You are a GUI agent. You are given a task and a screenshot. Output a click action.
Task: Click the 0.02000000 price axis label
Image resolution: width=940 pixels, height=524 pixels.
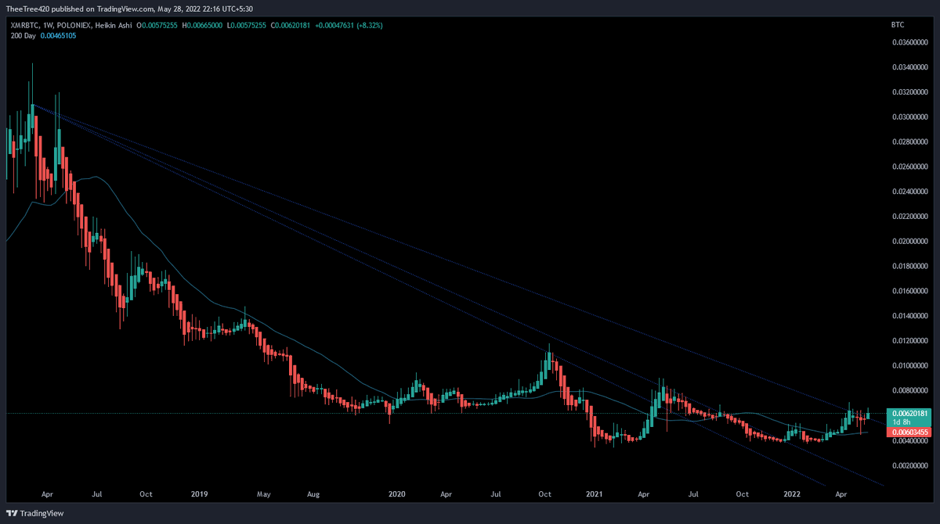point(909,242)
